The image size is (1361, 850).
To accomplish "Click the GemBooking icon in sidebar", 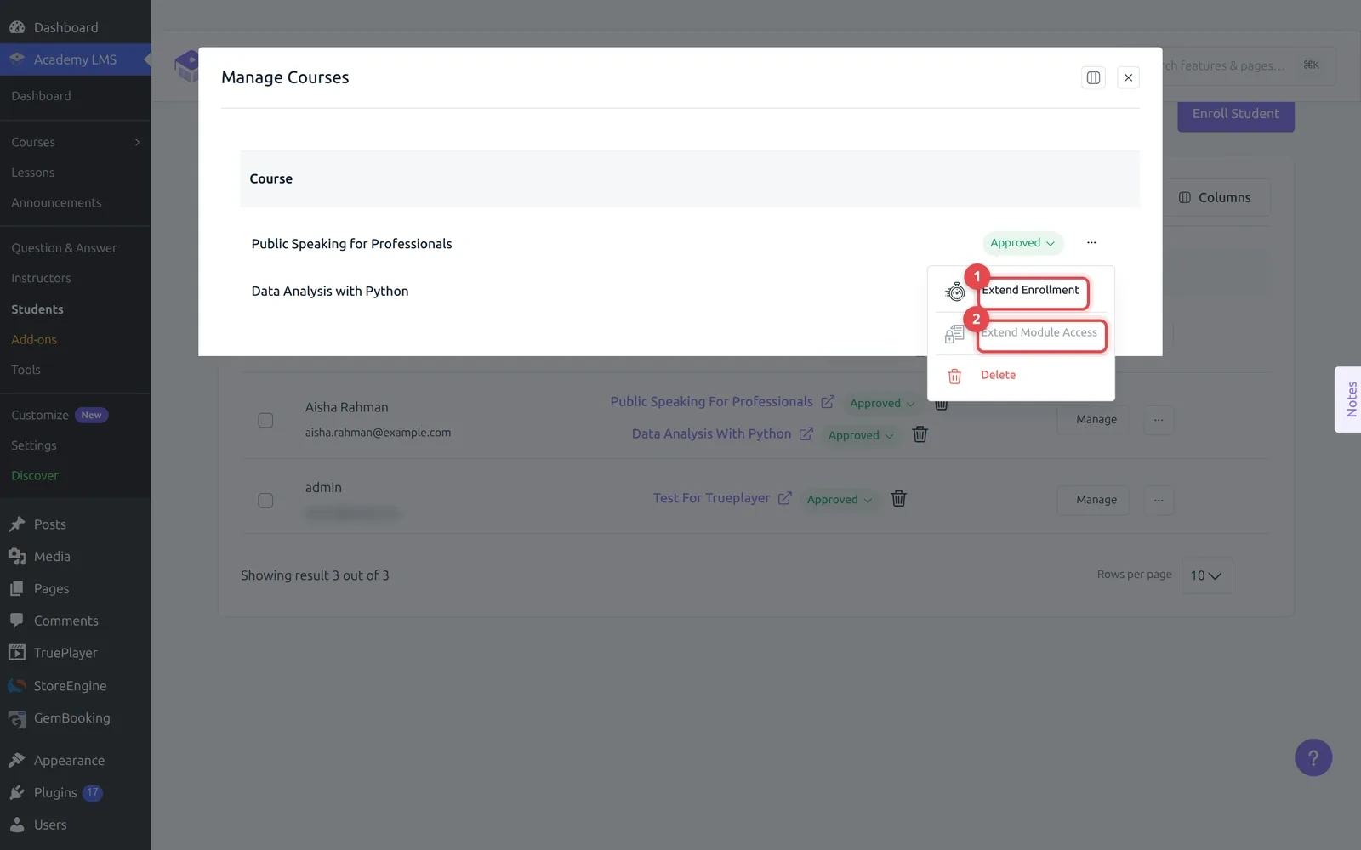I will (x=17, y=719).
